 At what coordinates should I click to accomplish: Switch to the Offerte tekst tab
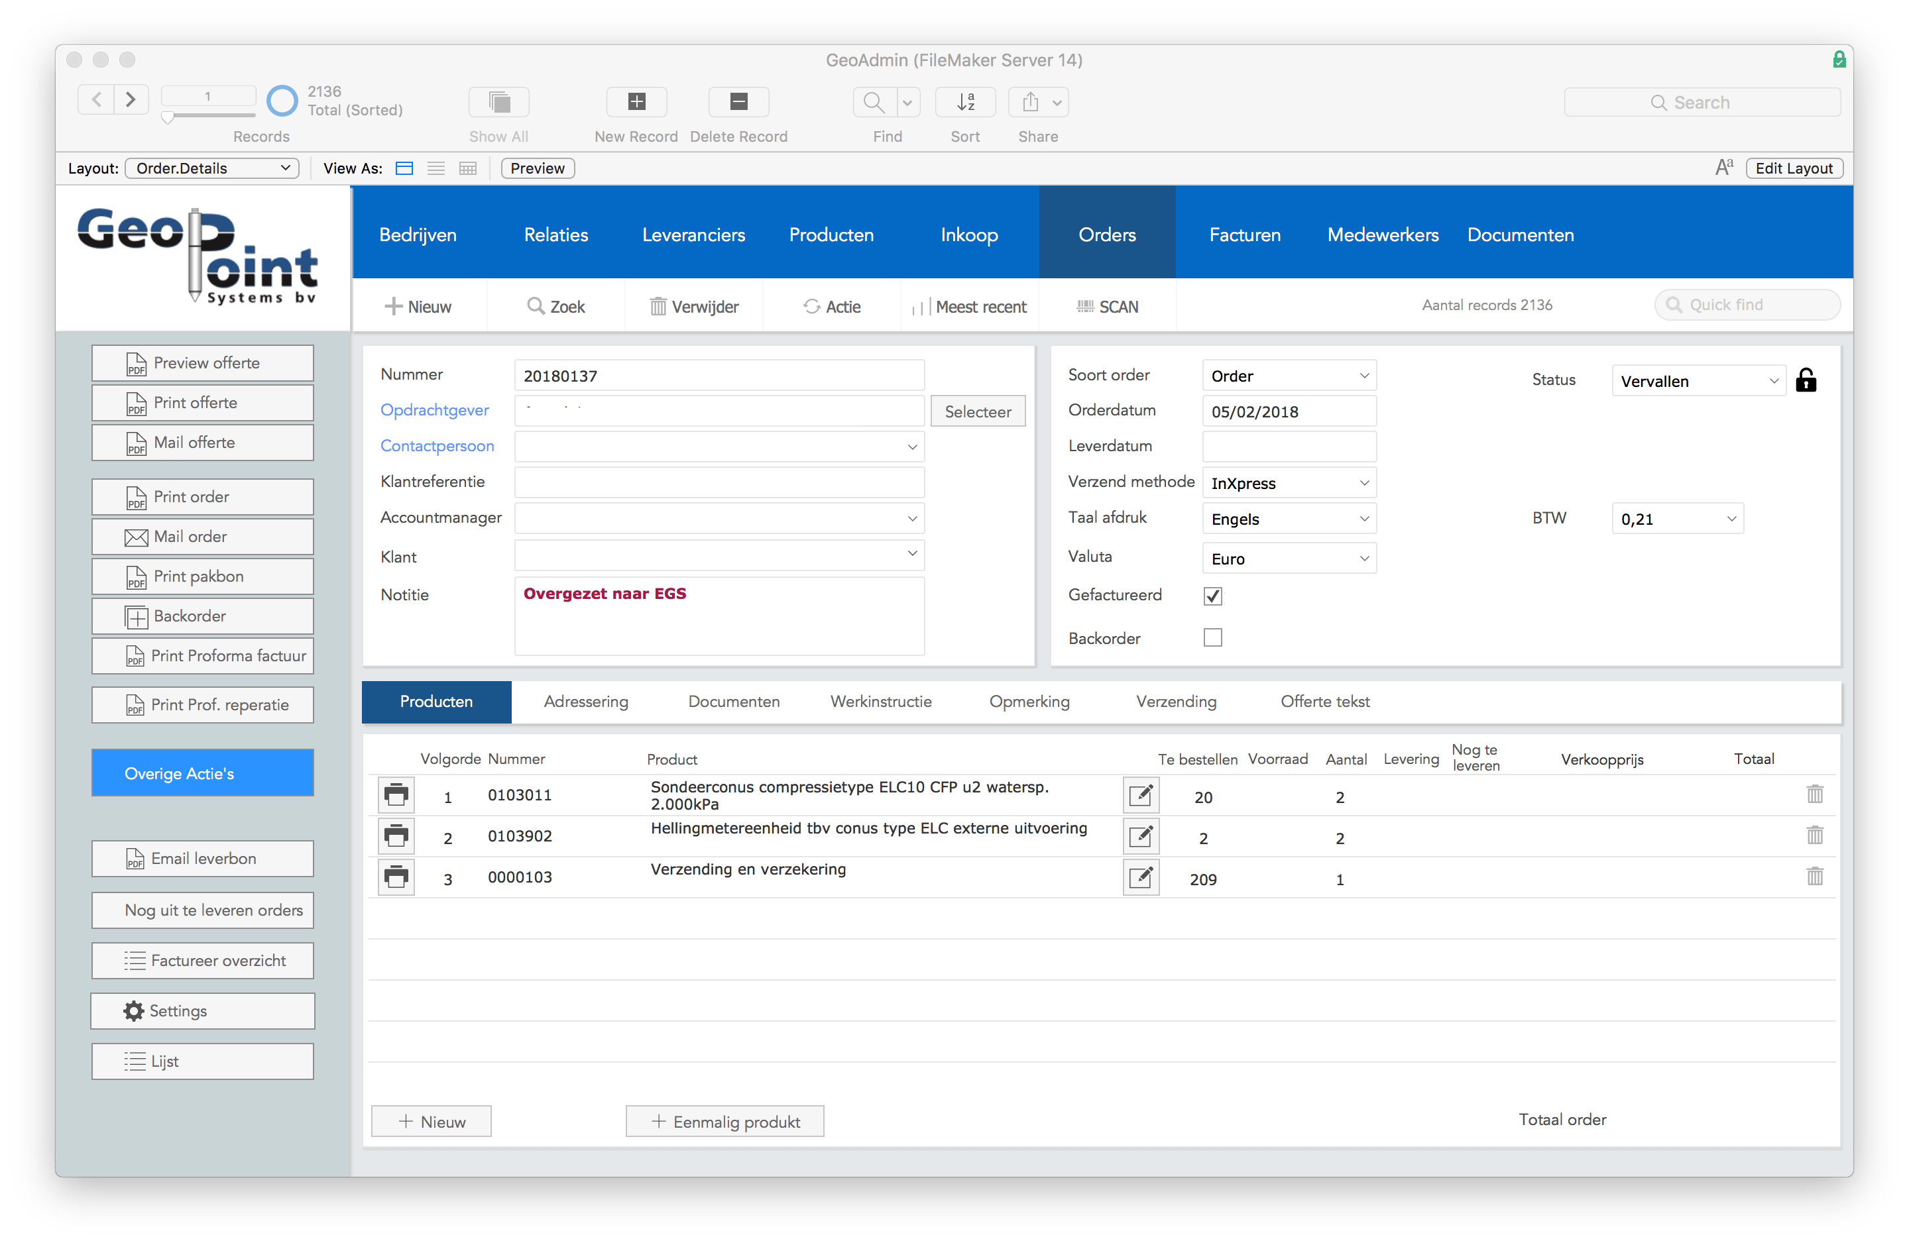[1324, 702]
